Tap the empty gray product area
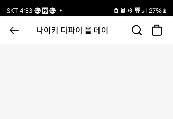 [x=86, y=82]
